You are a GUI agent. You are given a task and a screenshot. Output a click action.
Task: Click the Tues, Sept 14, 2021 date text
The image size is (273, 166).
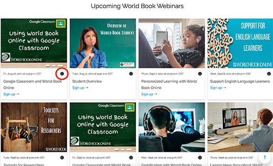click(x=24, y=158)
